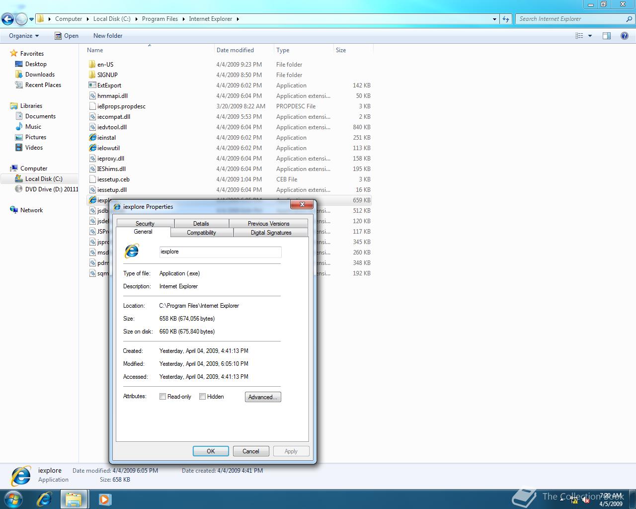Click the Back navigation arrow

coord(7,19)
